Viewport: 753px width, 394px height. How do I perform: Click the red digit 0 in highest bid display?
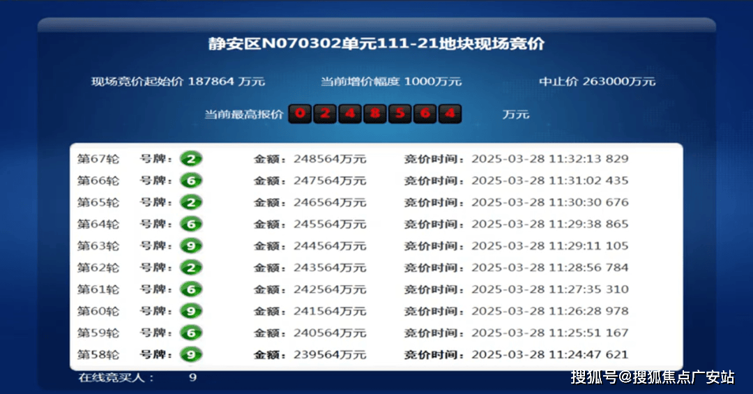[300, 113]
